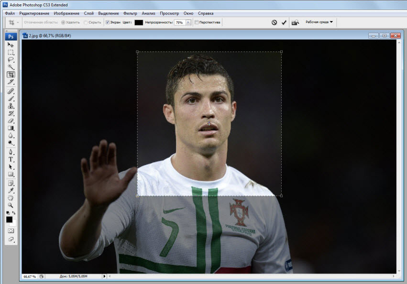Open the Файл menu

point(10,13)
